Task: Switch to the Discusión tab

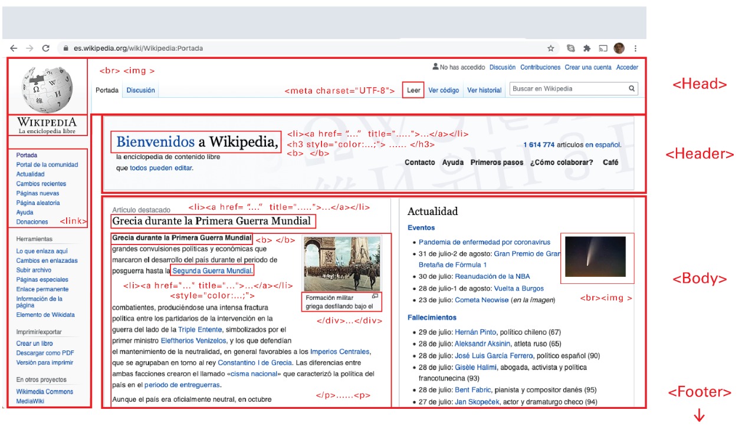Action: [140, 90]
